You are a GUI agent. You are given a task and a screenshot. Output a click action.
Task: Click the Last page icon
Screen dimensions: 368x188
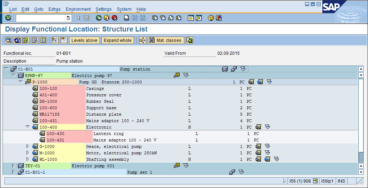point(179,18)
